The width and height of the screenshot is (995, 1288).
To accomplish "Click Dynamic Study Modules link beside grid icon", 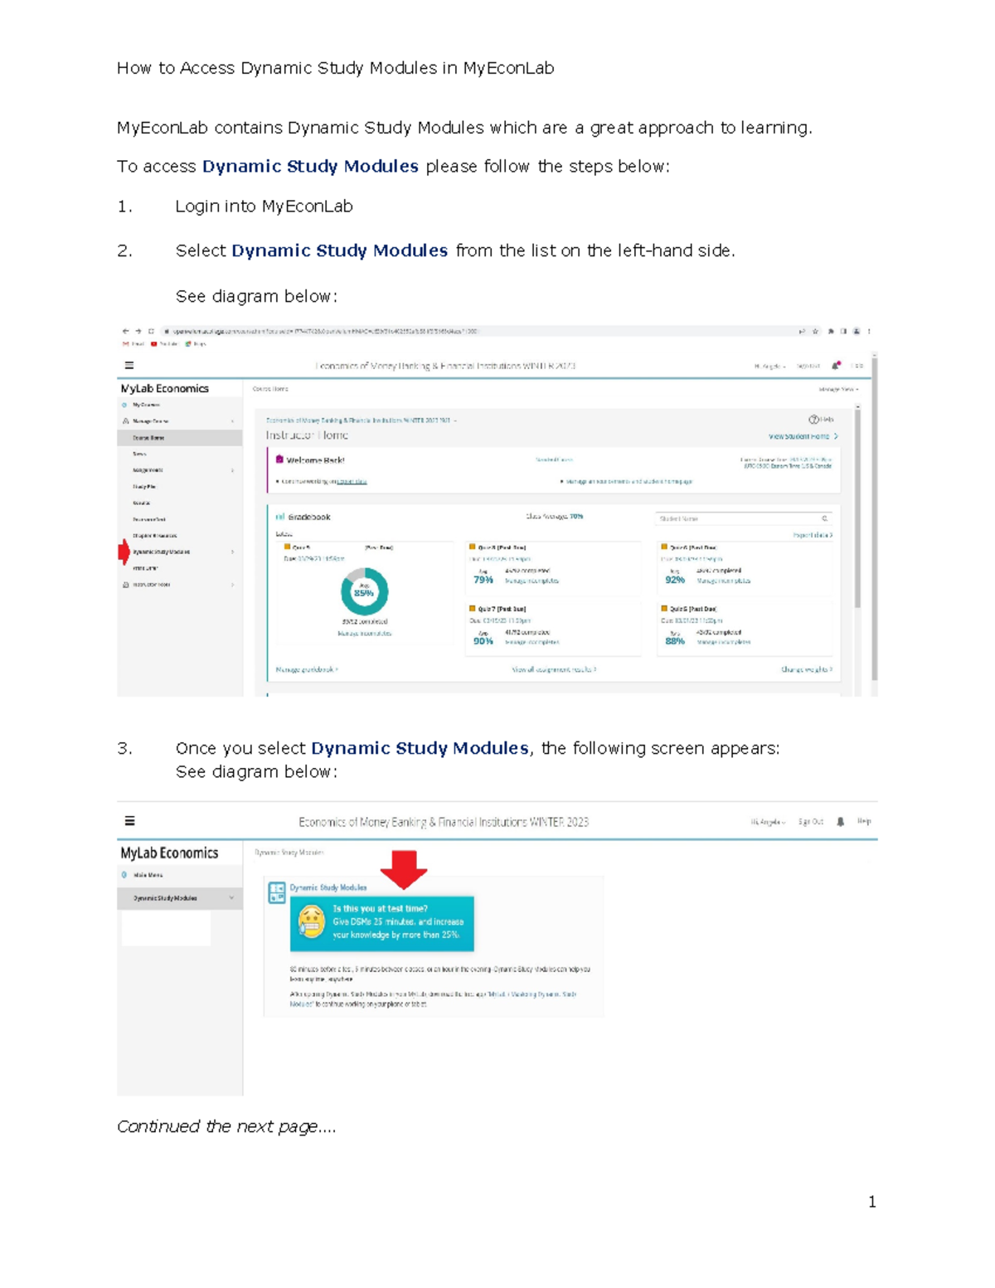I will pyautogui.click(x=328, y=887).
